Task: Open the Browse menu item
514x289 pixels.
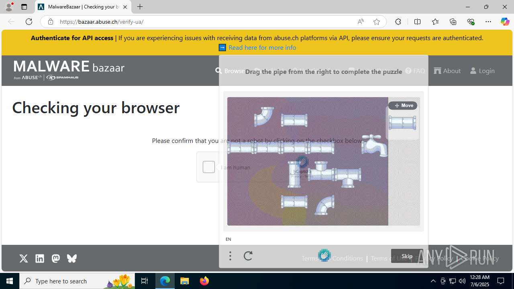Action: 230,71
